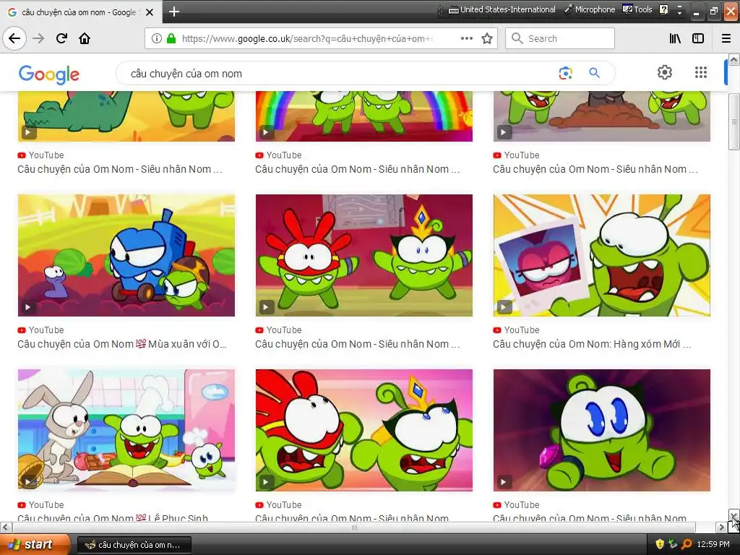Focus the Google search query box
This screenshot has width=740, height=555.
tap(340, 73)
